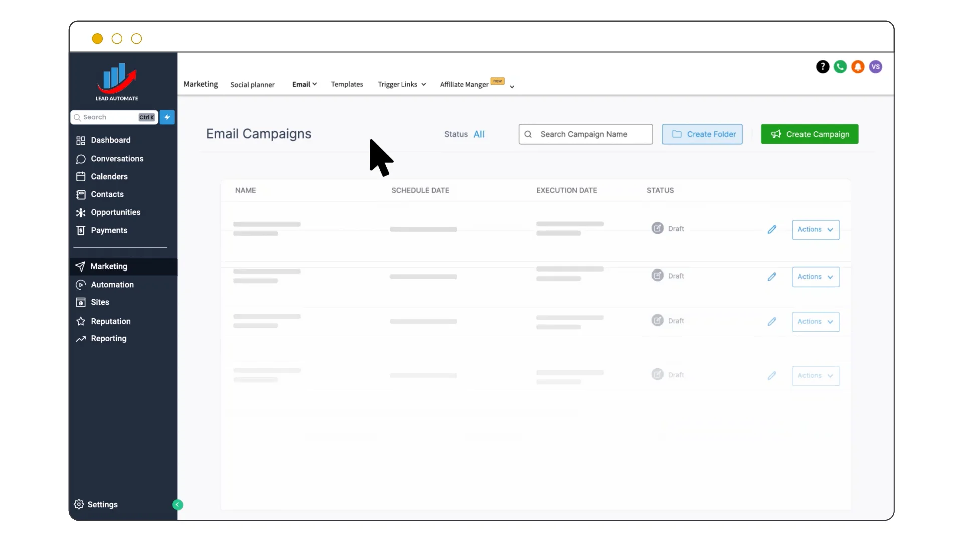Focus the sidebar Search box
This screenshot has width=963, height=541.
point(114,117)
